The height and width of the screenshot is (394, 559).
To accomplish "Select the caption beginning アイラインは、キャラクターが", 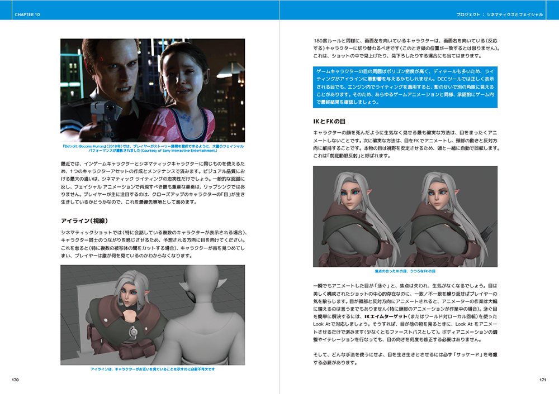I will tap(153, 369).
